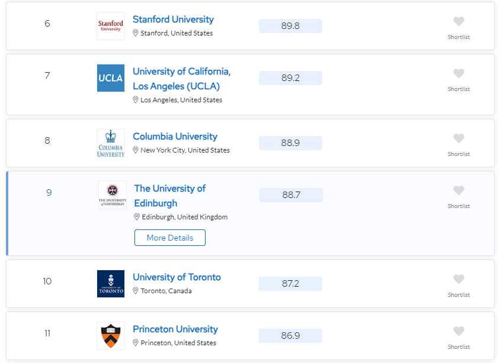Open University of California, Los Angeles link

(x=182, y=79)
